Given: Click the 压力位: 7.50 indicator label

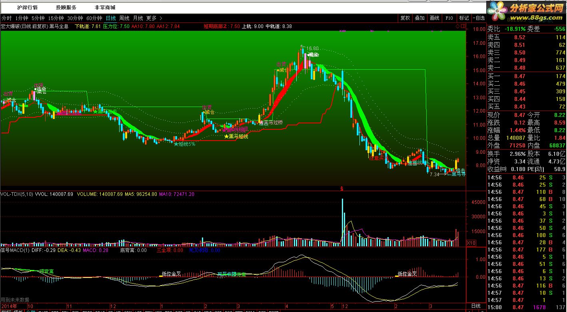Looking at the screenshot, I should pos(116,26).
